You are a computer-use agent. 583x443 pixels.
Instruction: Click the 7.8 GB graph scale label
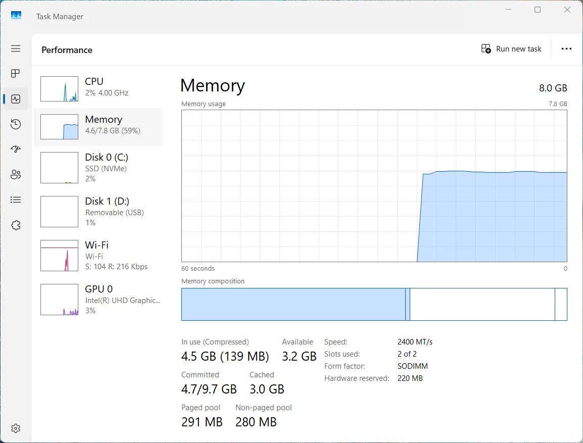pyautogui.click(x=558, y=104)
